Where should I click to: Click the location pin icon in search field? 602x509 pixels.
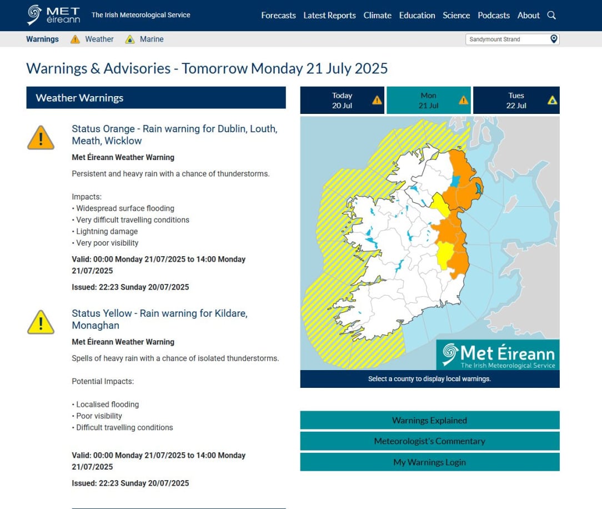click(x=554, y=39)
